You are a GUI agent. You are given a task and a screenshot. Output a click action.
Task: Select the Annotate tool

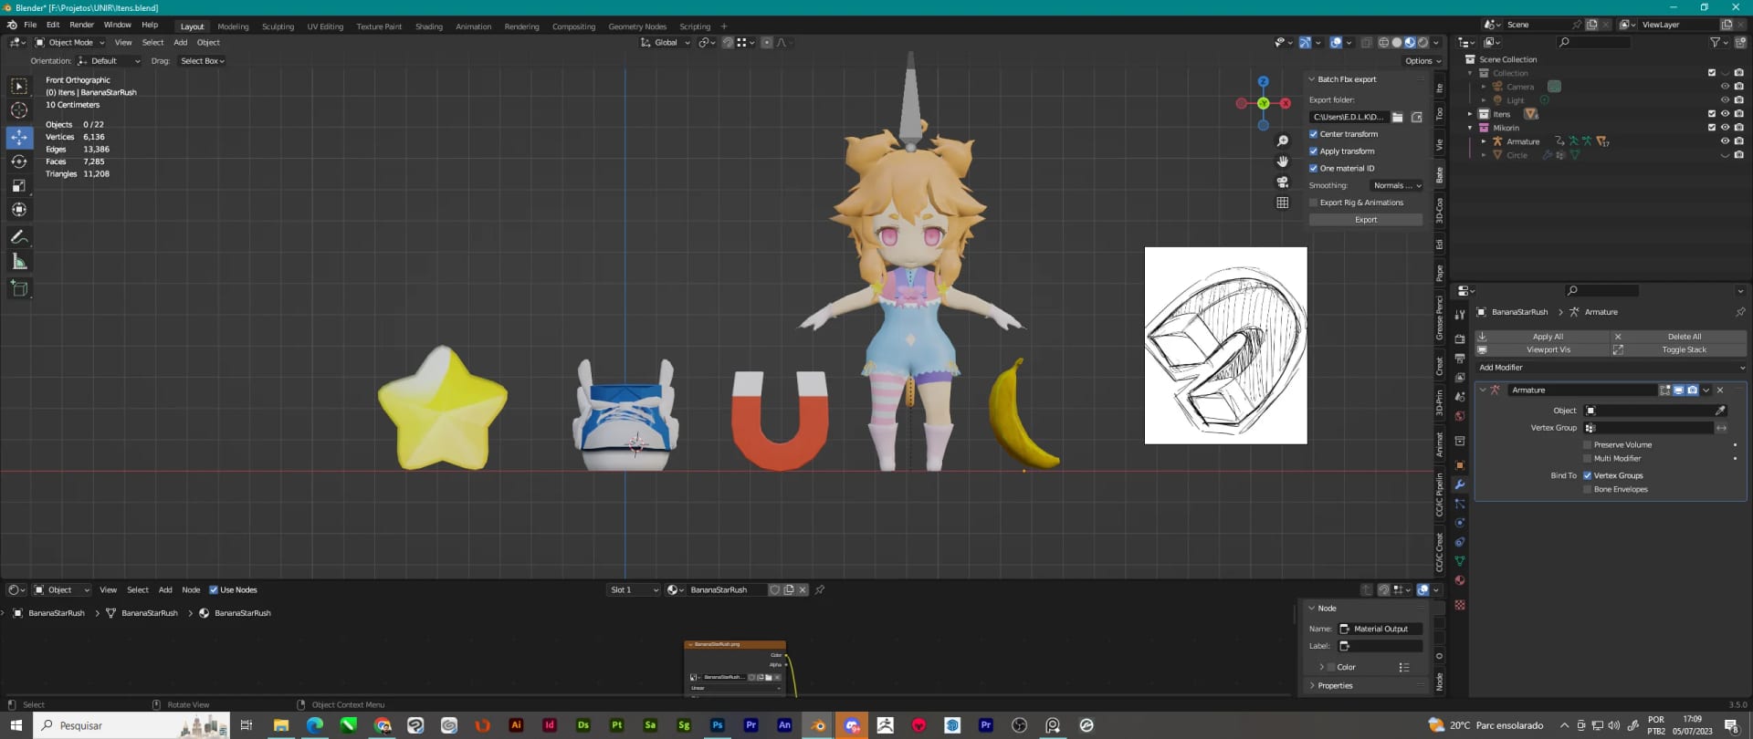click(x=19, y=237)
